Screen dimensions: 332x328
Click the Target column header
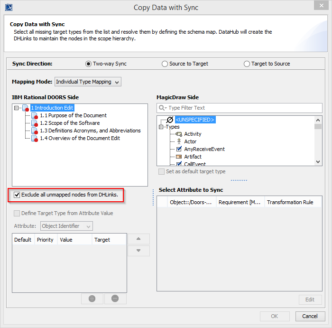109,240
